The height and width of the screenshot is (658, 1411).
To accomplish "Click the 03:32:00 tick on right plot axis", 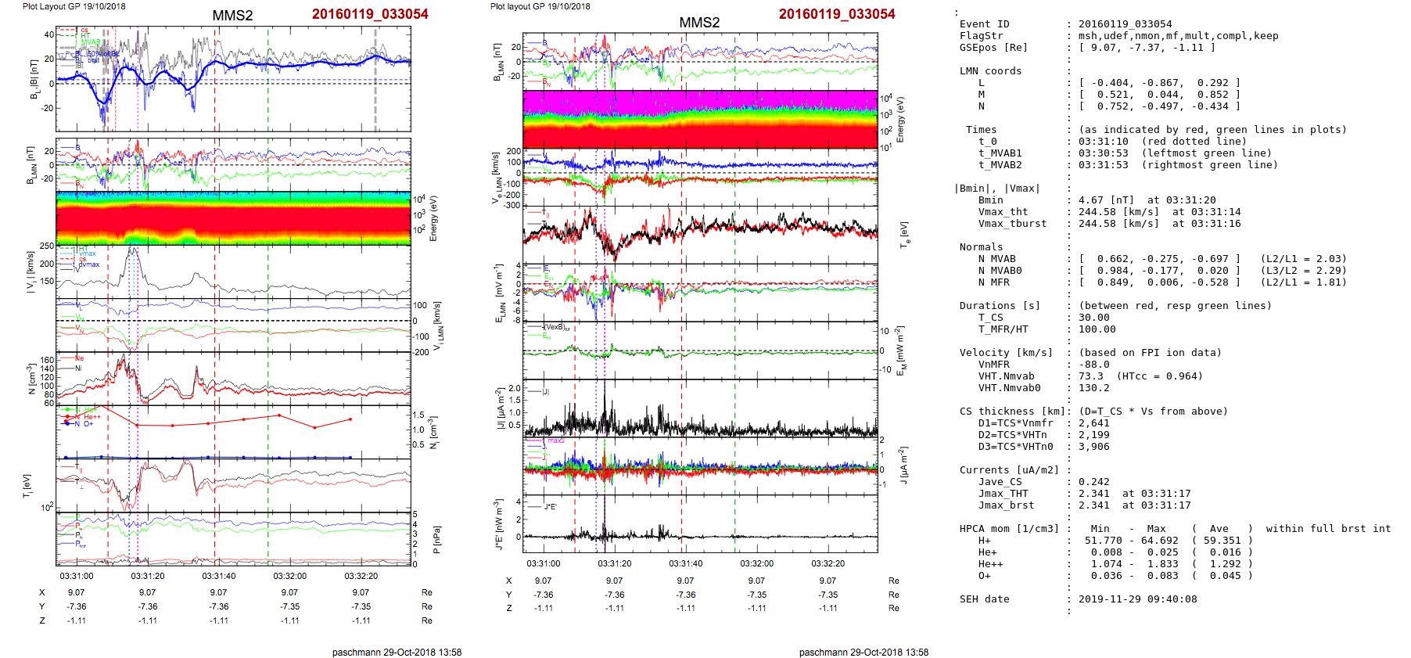I will [756, 563].
